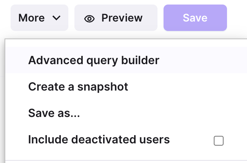
Task: Click the Include deactivated users label
Action: (99, 139)
